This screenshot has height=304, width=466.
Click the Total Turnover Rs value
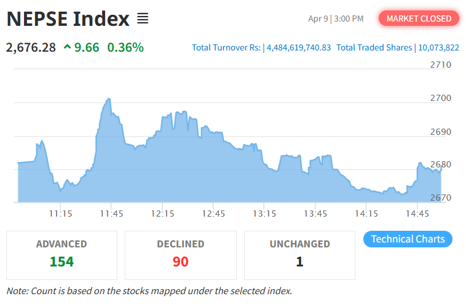coord(299,47)
